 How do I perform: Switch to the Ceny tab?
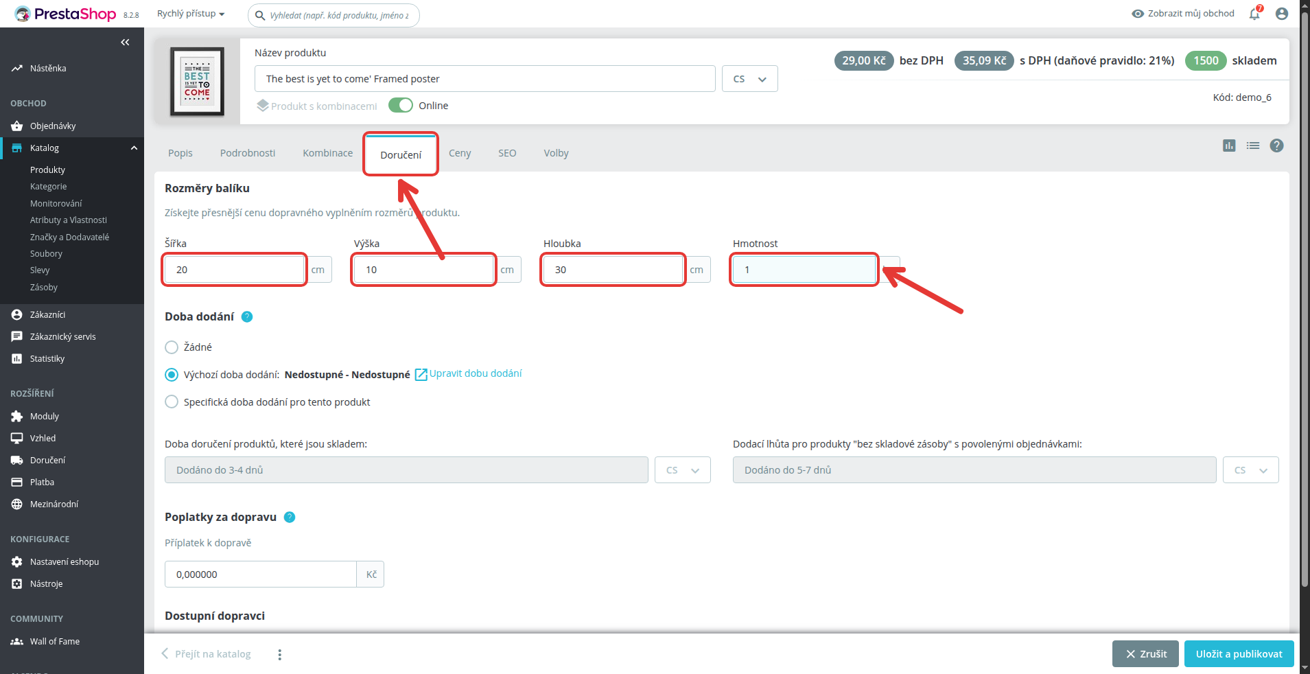[460, 153]
